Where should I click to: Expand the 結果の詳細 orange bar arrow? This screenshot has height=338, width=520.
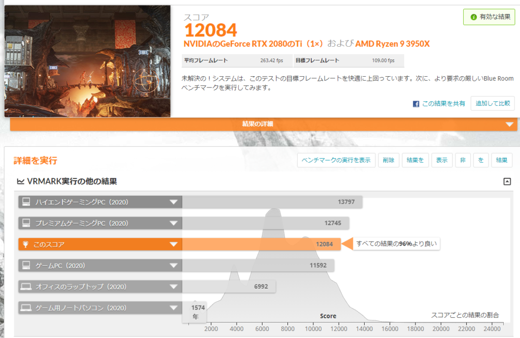coord(509,125)
